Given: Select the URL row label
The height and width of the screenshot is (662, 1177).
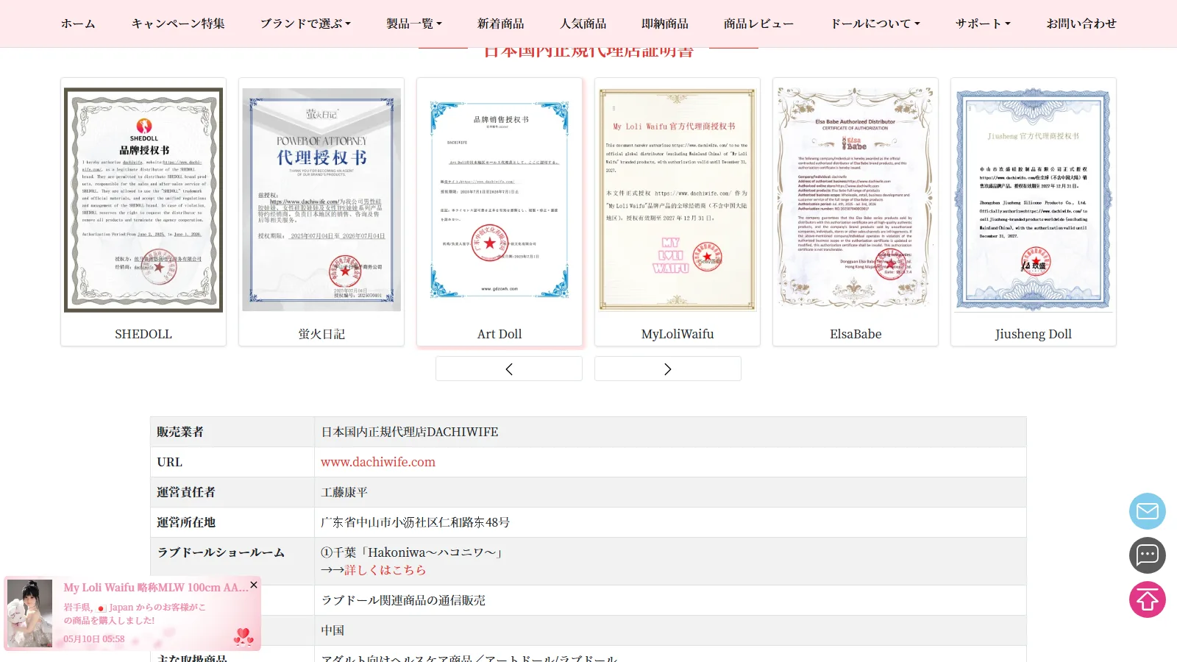Looking at the screenshot, I should 169,462.
